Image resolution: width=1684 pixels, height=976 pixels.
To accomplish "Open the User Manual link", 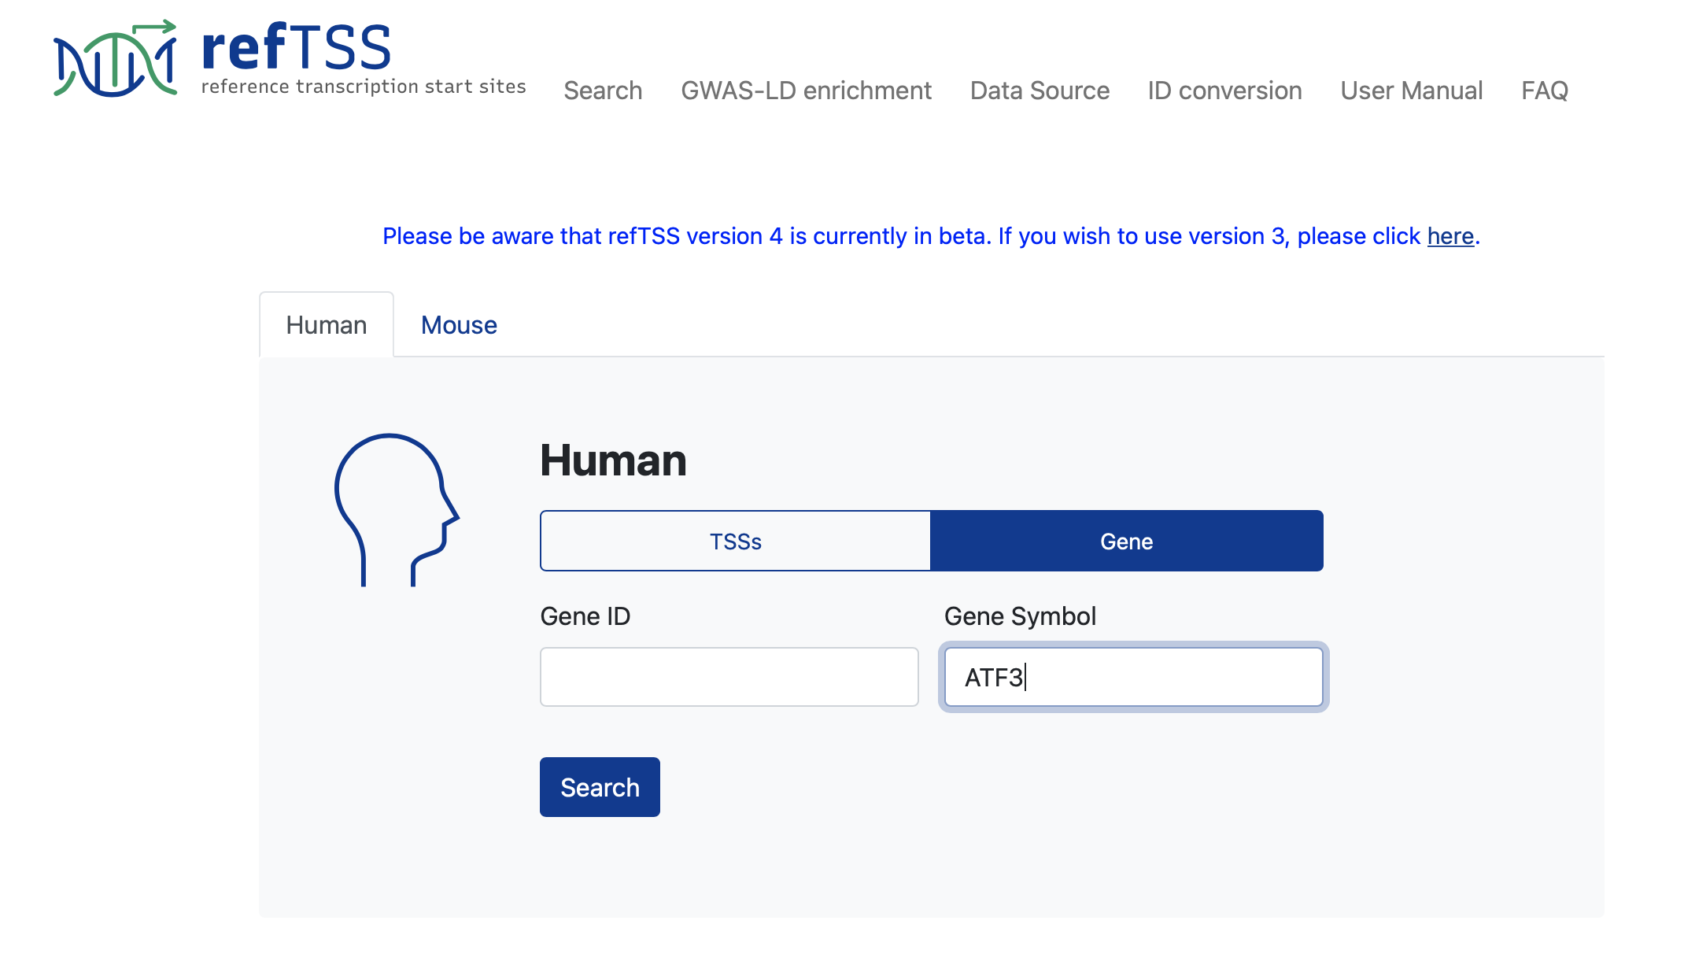I will pos(1411,91).
